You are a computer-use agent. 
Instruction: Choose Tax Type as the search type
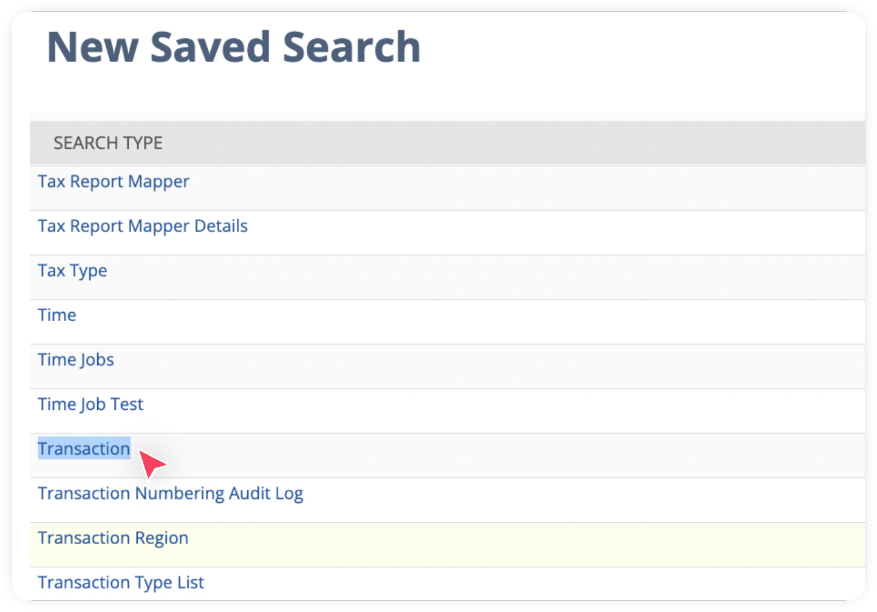click(x=72, y=270)
